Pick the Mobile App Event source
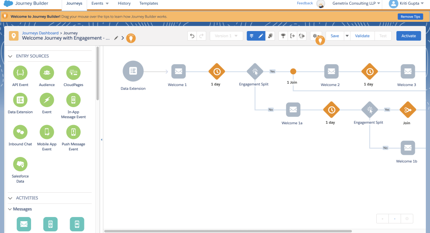Image resolution: width=430 pixels, height=233 pixels. (x=47, y=132)
